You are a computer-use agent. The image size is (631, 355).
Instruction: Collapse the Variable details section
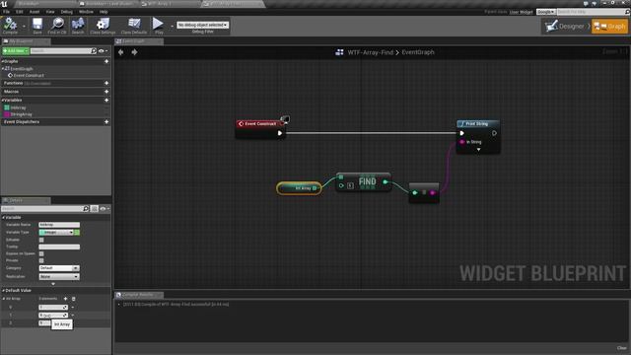tap(3, 217)
